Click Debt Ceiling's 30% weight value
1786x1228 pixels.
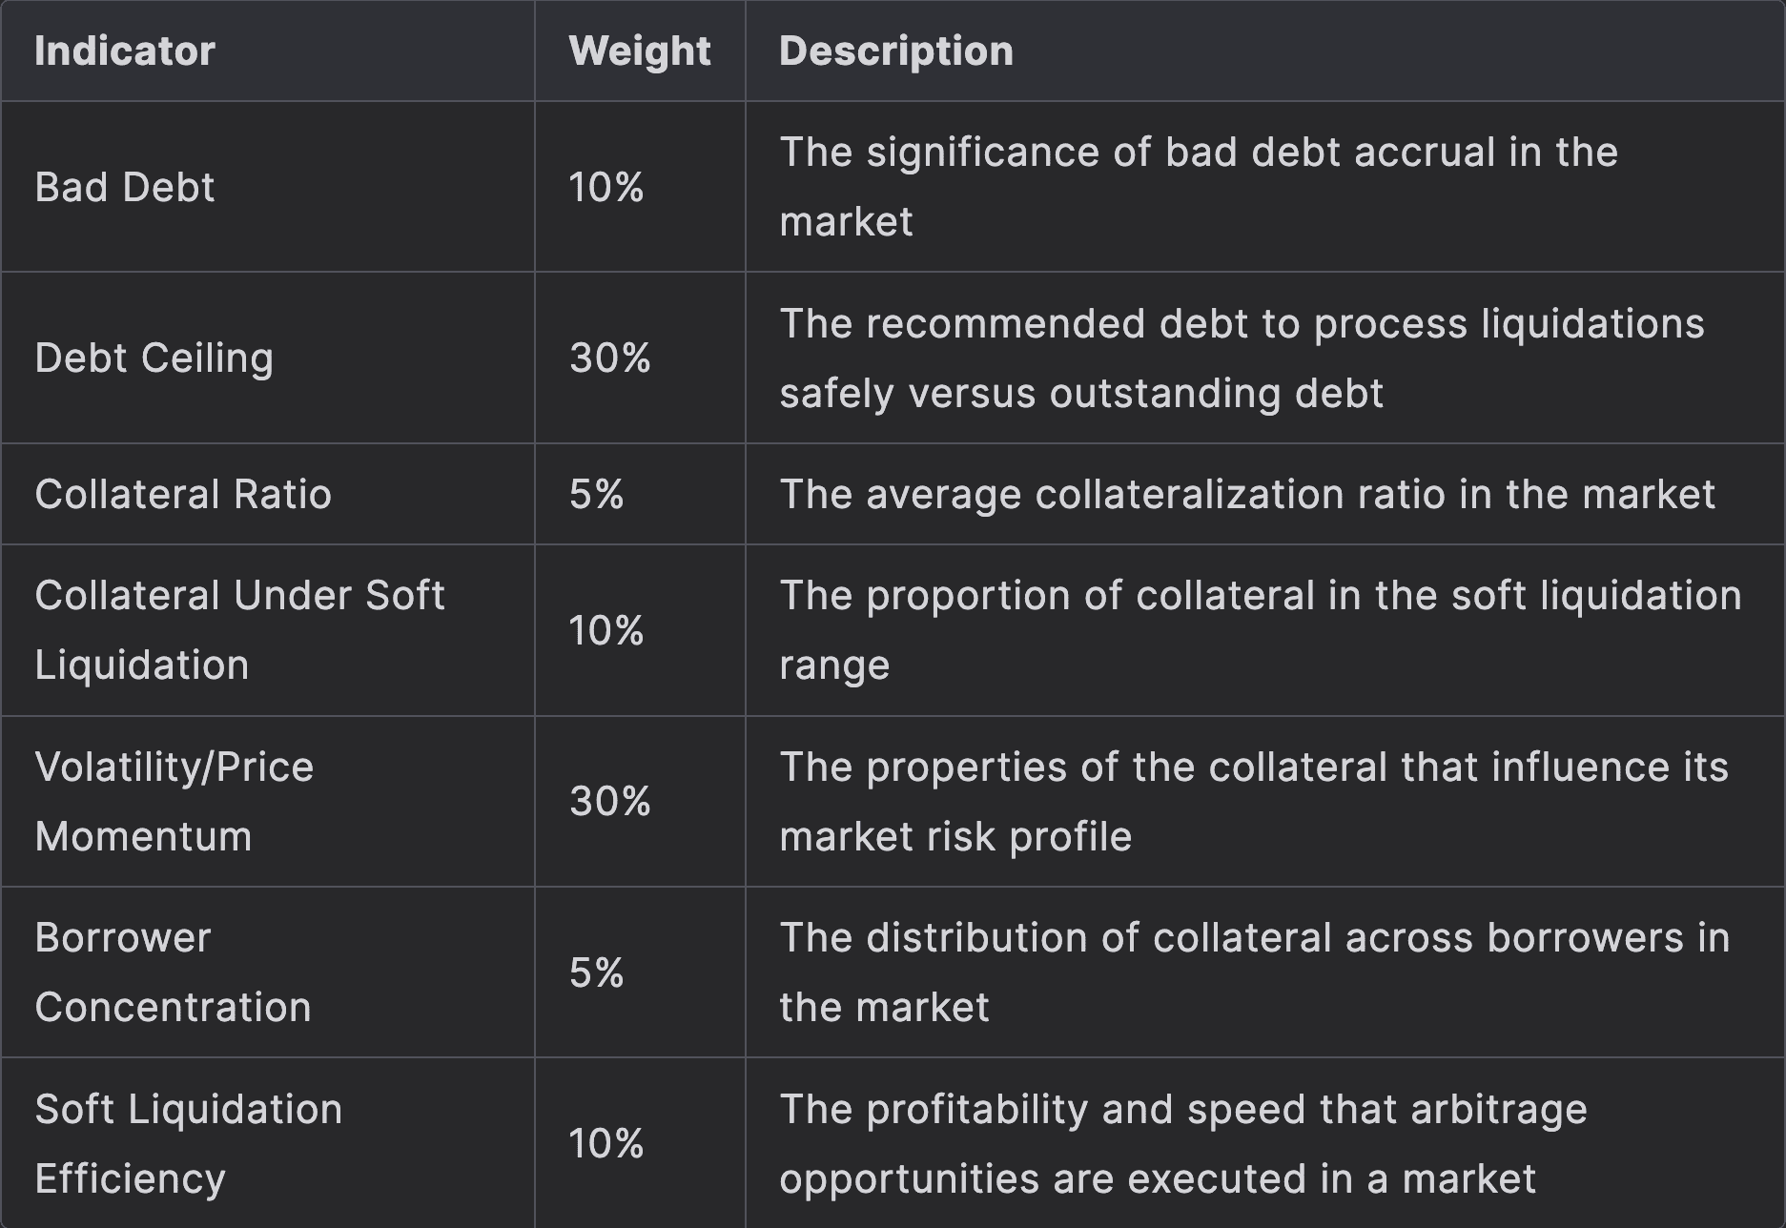pos(610,358)
